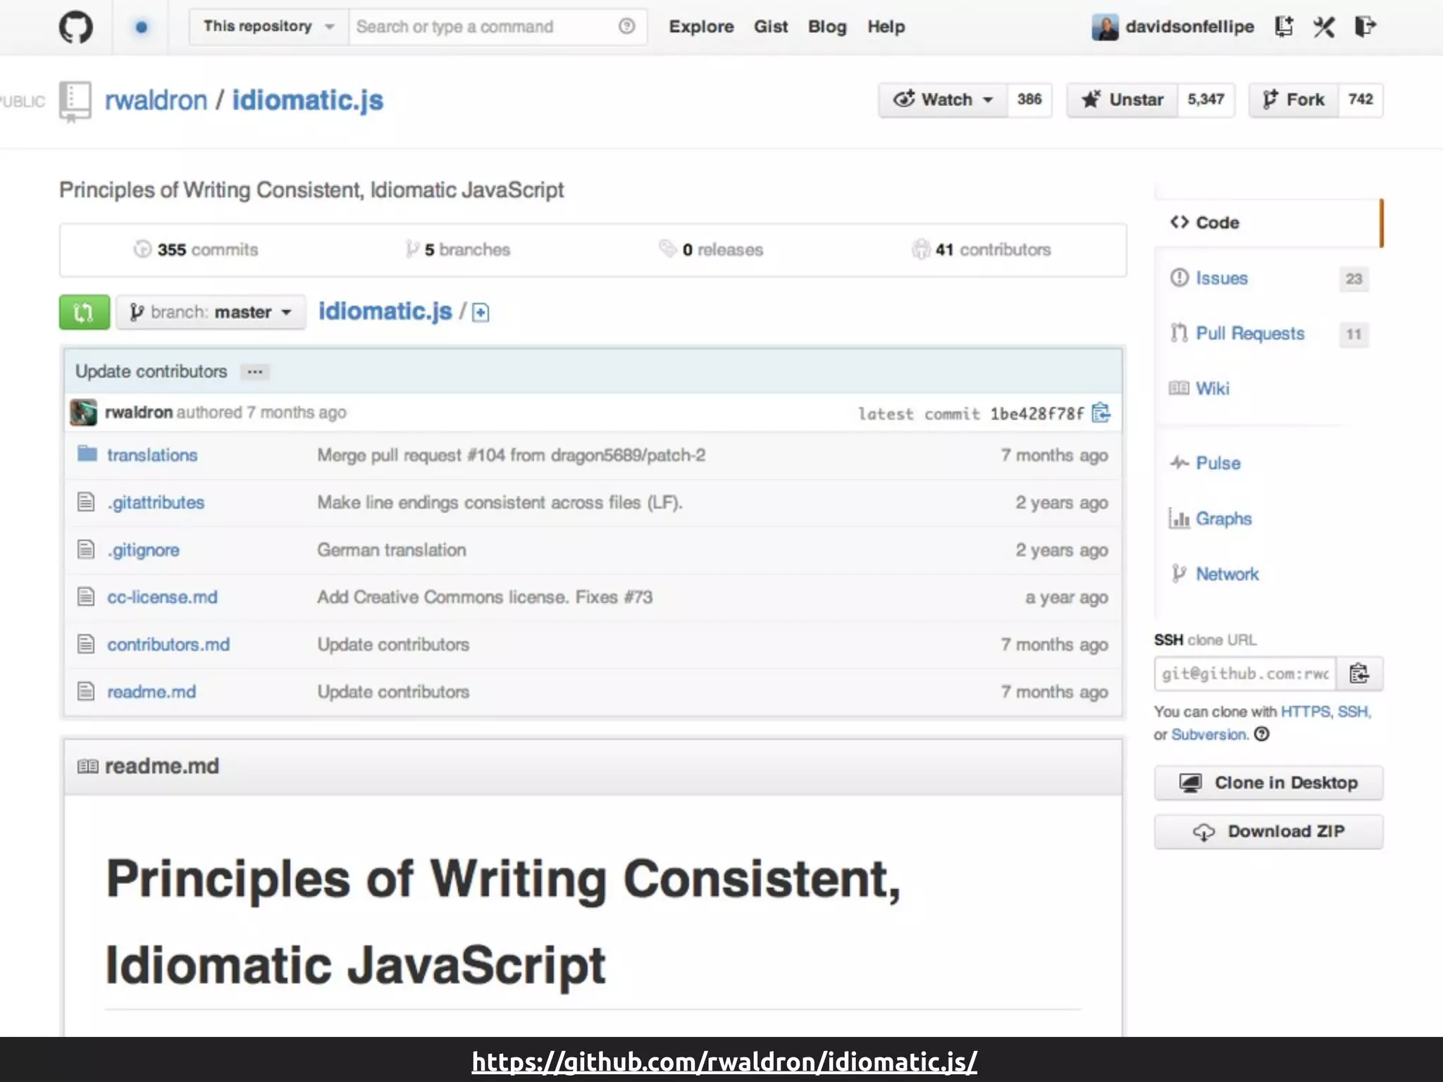Click the SSH clone URL text field
The height and width of the screenshot is (1082, 1443).
(x=1245, y=673)
